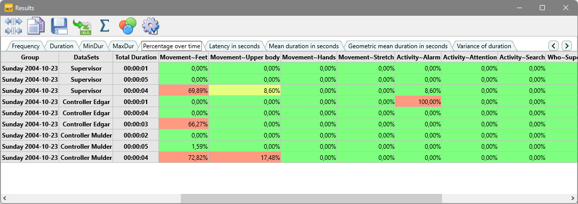Close the Results window

[x=565, y=7]
